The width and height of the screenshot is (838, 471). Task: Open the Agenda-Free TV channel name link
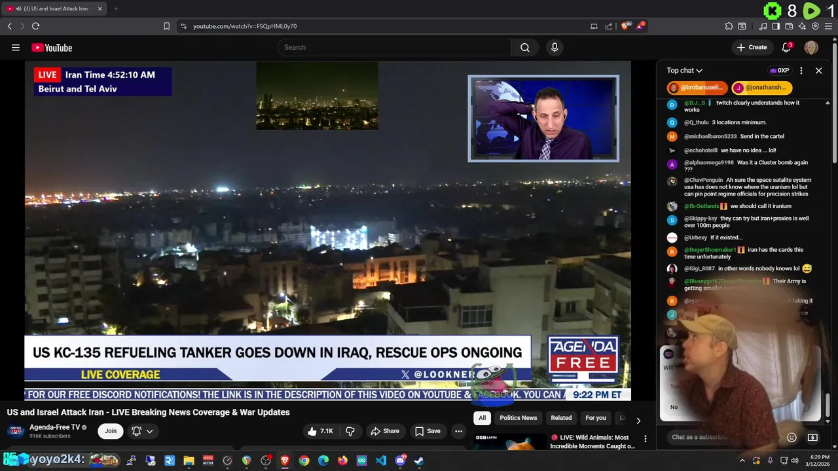tap(54, 427)
